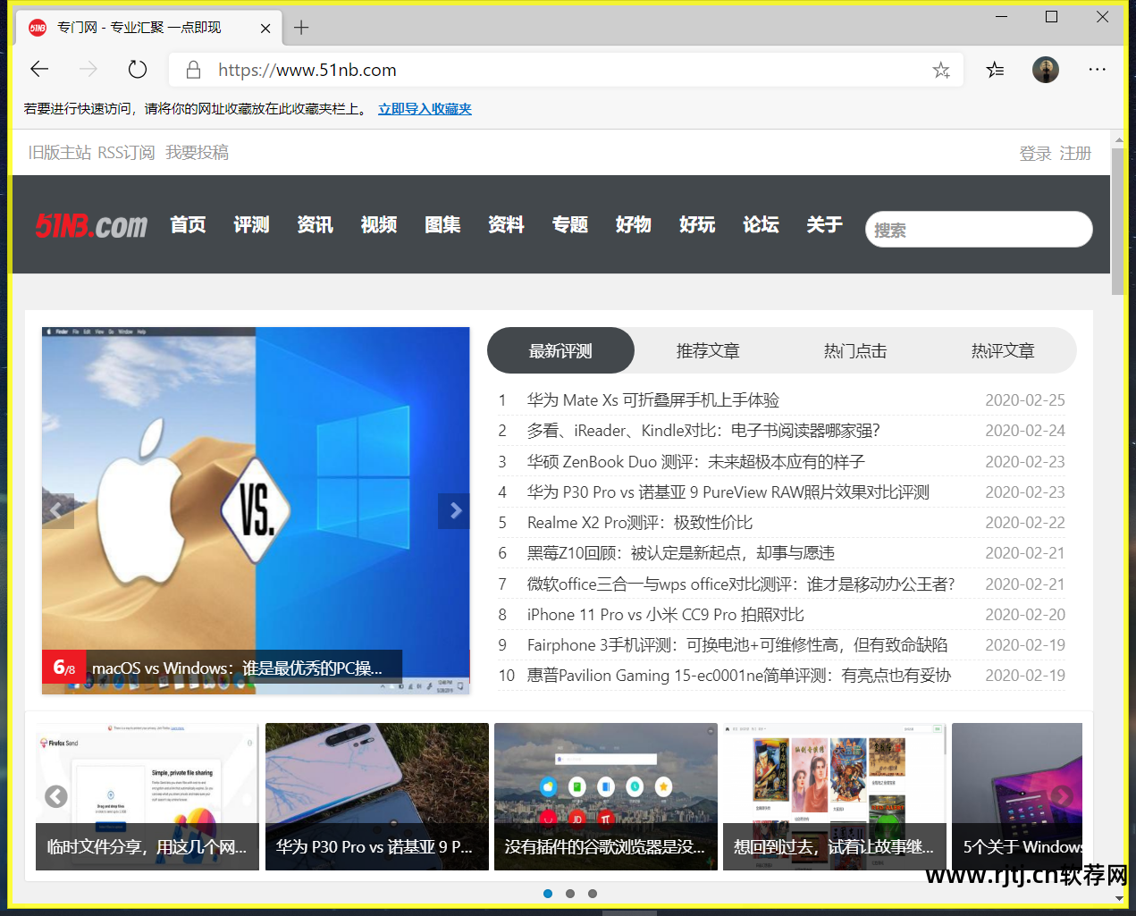Open article 惠普Pavilion Gaming 15-ec0001ne简单评测
The image size is (1136, 916).
point(739,676)
